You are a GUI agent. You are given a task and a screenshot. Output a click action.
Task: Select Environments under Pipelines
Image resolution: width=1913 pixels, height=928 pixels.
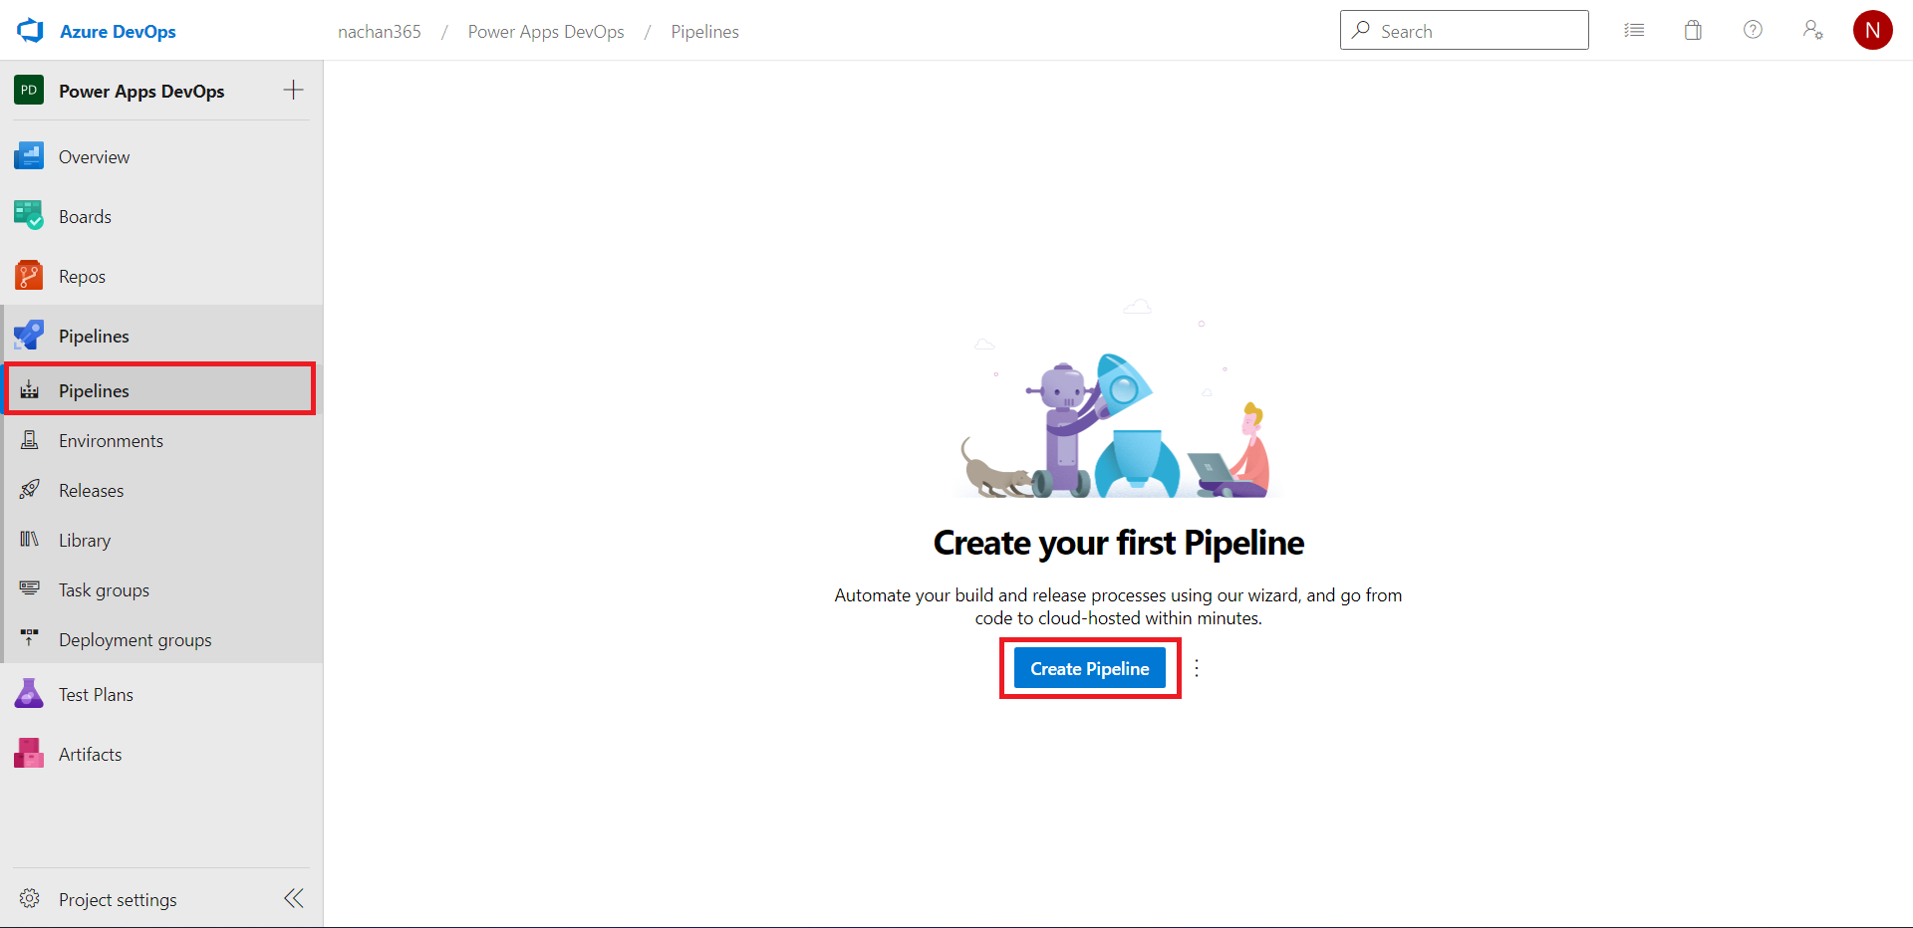(x=111, y=441)
